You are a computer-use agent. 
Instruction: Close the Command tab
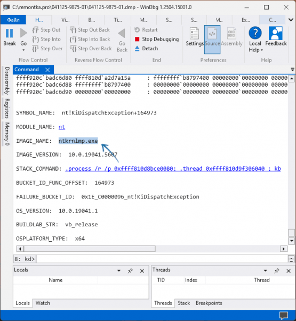[47, 70]
